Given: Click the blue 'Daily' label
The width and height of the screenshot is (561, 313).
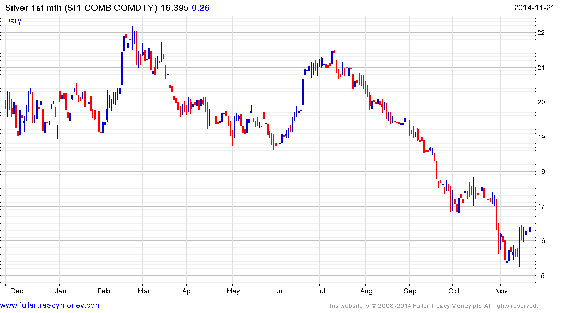Looking at the screenshot, I should point(13,21).
